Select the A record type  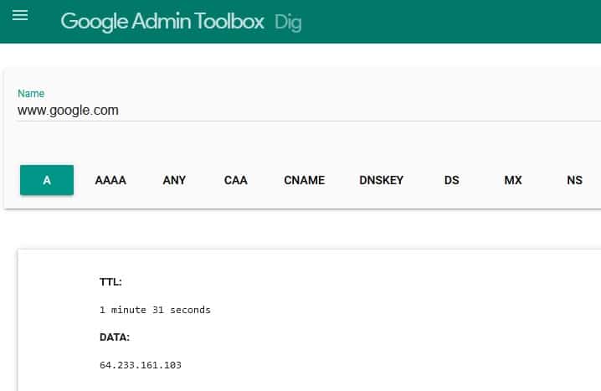click(x=47, y=180)
